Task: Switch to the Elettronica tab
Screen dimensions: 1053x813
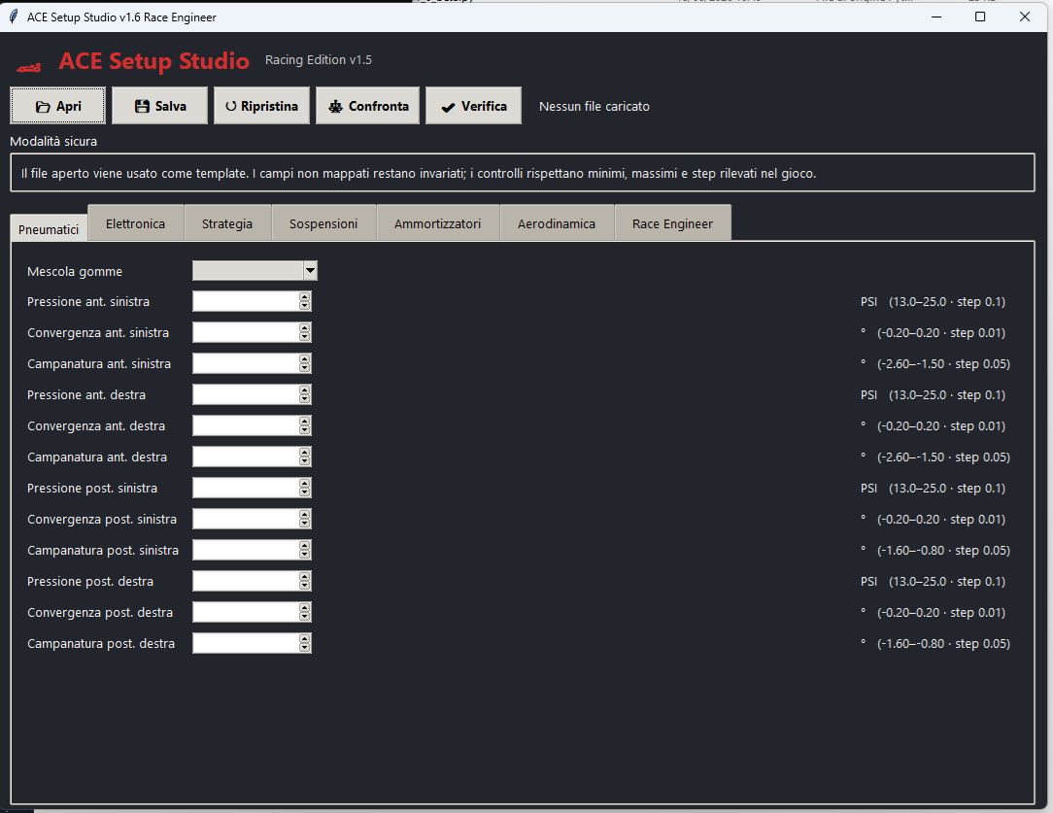Action: 136,223
